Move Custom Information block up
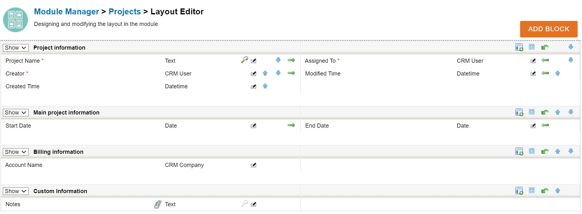The image size is (582, 214). (x=558, y=191)
